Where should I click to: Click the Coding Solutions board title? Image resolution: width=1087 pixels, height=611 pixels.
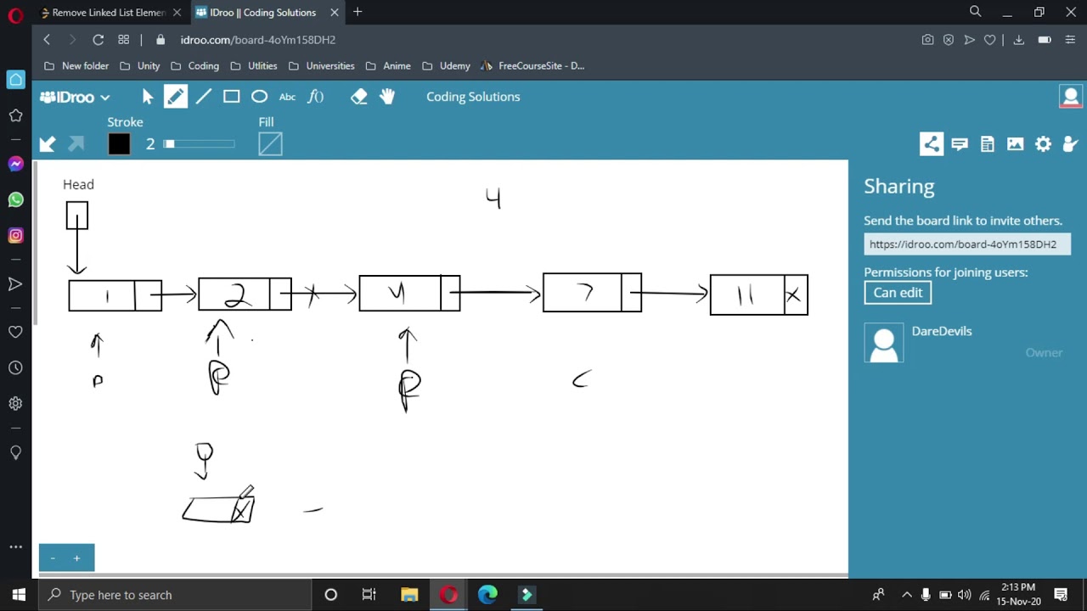(473, 97)
